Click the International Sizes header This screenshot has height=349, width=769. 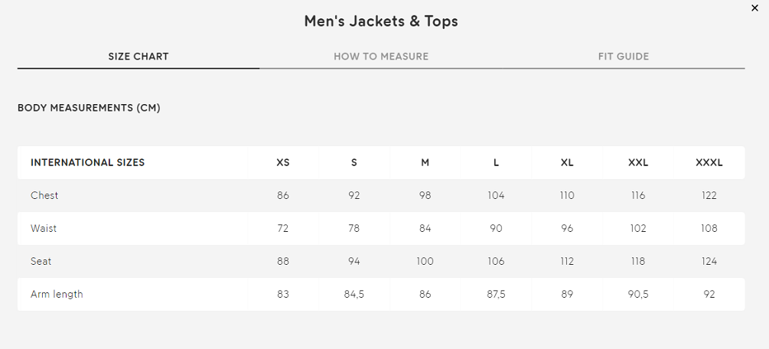pos(87,163)
